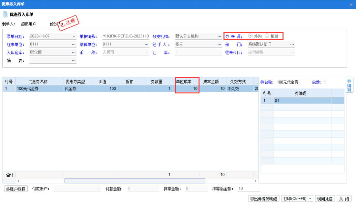This screenshot has width=356, height=206.
Task: Click the 关闭 button
Action: pos(344,199)
